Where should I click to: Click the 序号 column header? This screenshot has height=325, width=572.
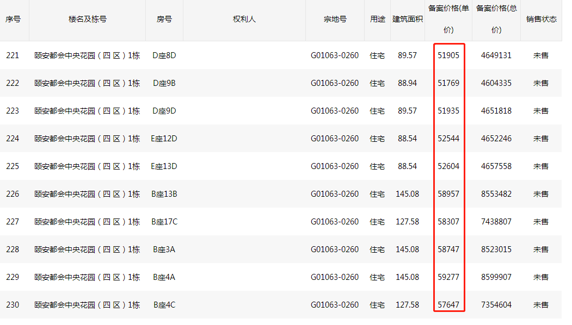tap(13, 20)
